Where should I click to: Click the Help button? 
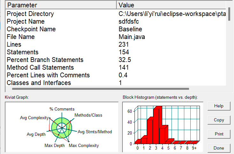[x=219, y=106]
